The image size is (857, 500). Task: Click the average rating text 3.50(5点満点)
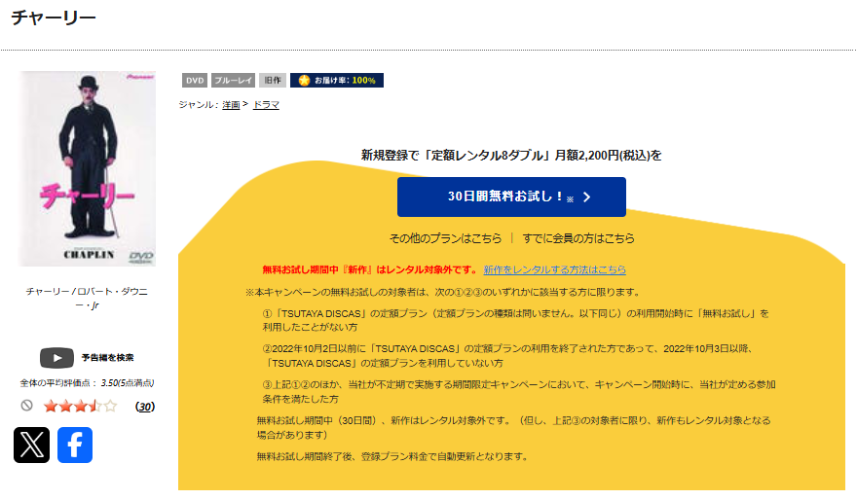[128, 383]
